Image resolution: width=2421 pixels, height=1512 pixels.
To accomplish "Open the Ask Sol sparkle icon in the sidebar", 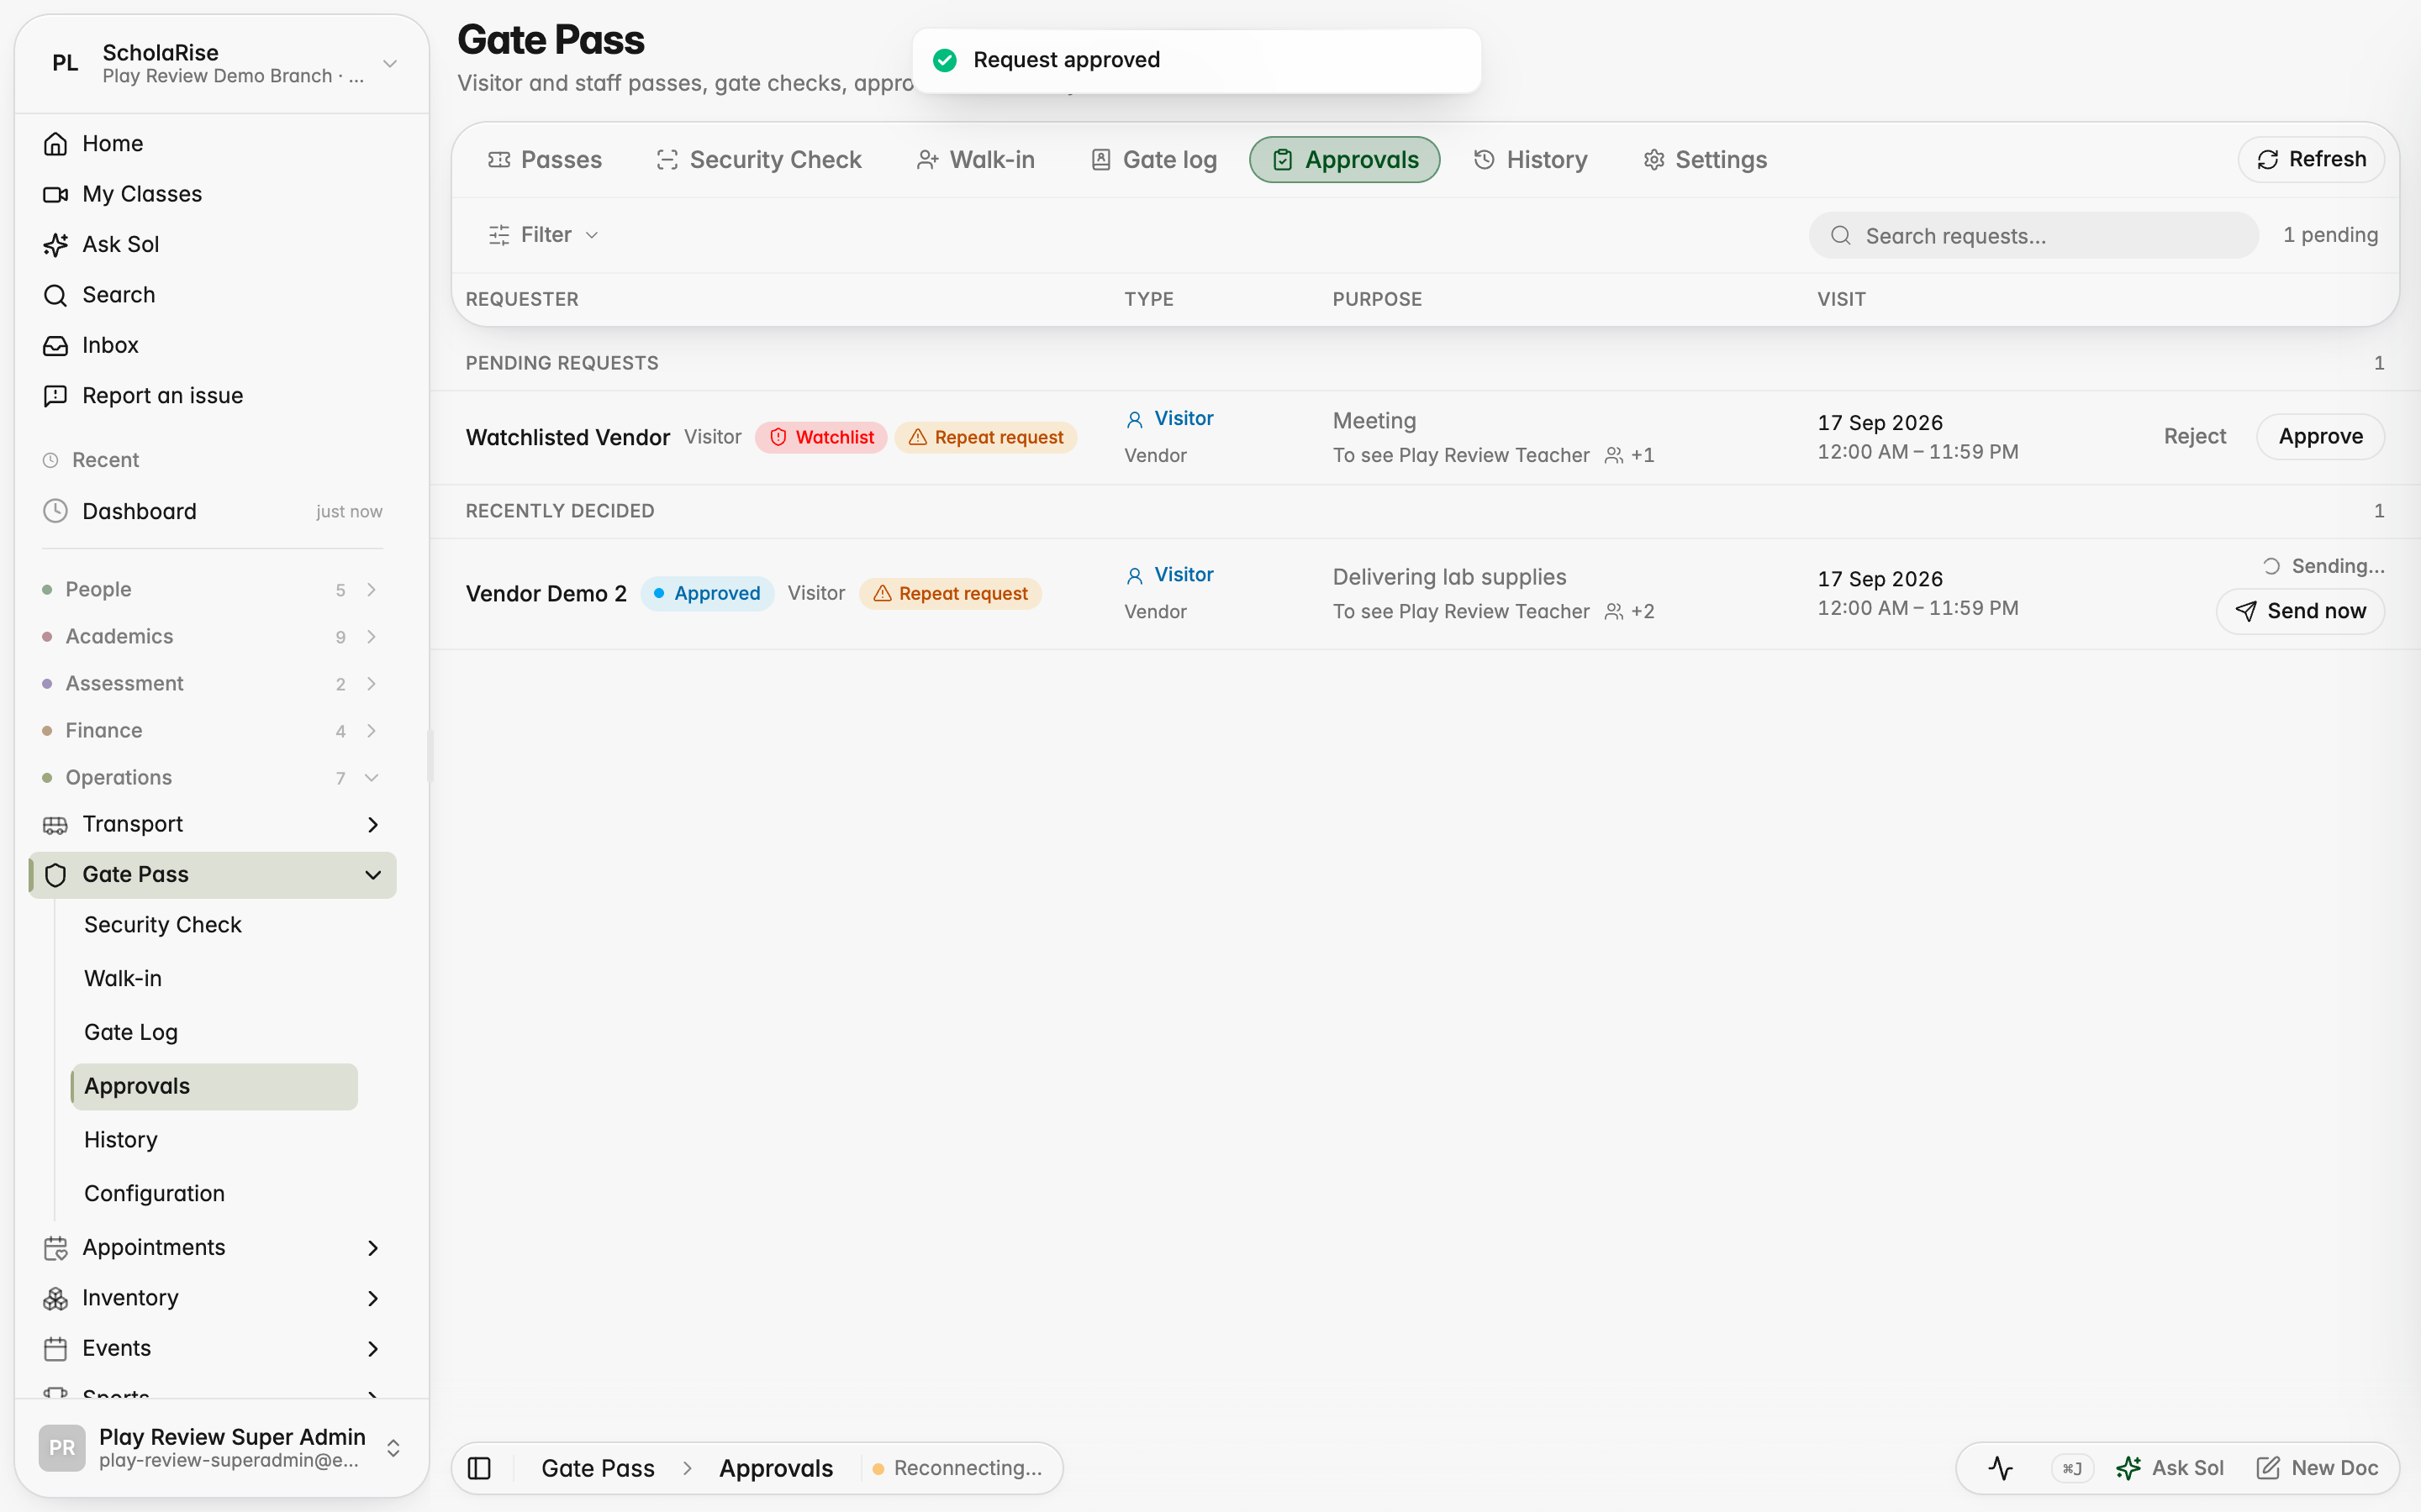I will pyautogui.click(x=55, y=244).
